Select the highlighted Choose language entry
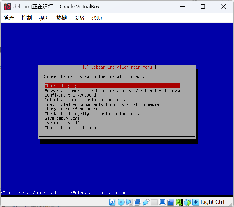This screenshot has width=234, height=207. click(112, 85)
